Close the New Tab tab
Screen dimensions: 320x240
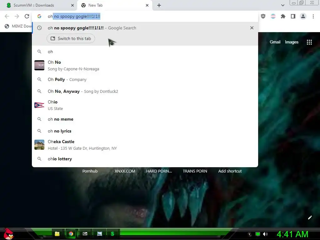pos(147,6)
